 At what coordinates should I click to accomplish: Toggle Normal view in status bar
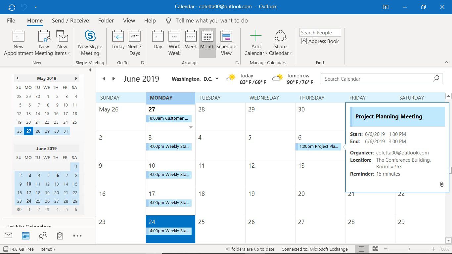(361, 249)
